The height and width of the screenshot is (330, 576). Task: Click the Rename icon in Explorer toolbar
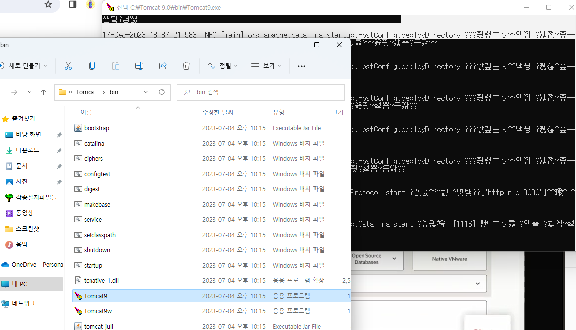pos(139,66)
